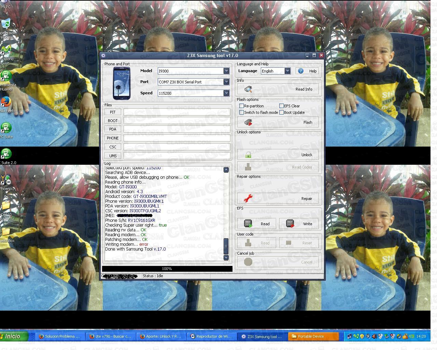Click the Galaxy S3 phone thumbnail
The image size is (437, 350).
click(122, 83)
